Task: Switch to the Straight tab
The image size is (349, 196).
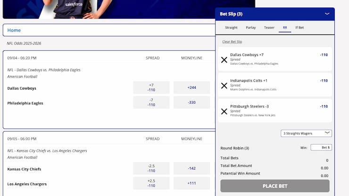Action: pos(231,28)
